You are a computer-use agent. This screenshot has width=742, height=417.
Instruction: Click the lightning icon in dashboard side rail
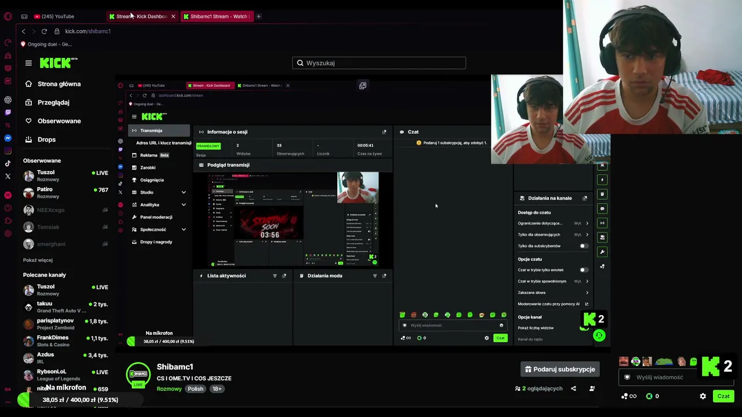(602, 180)
